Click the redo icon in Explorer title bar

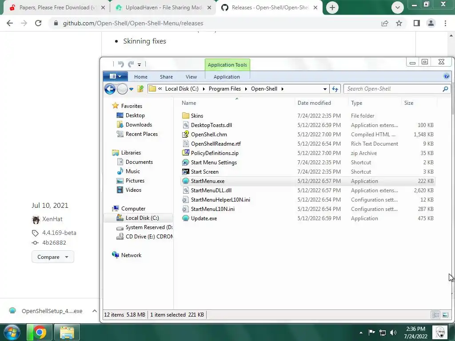pyautogui.click(x=131, y=64)
